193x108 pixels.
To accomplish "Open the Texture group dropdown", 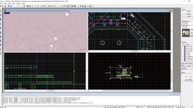I will click(188, 23).
